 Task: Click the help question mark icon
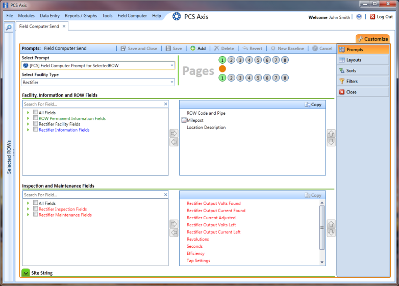tap(359, 17)
